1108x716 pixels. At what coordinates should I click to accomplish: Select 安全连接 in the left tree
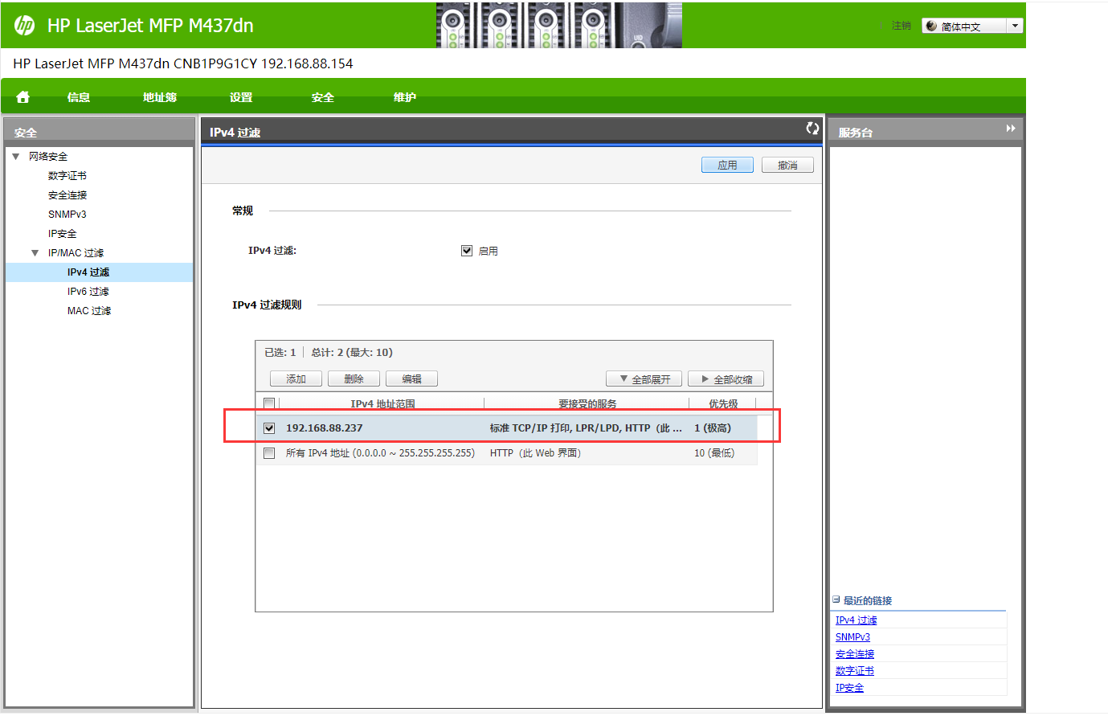point(67,195)
